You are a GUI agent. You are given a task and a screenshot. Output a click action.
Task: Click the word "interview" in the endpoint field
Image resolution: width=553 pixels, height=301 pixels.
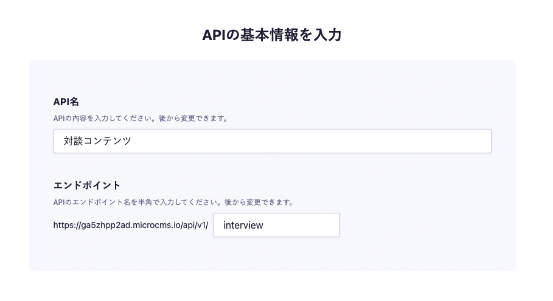point(243,225)
